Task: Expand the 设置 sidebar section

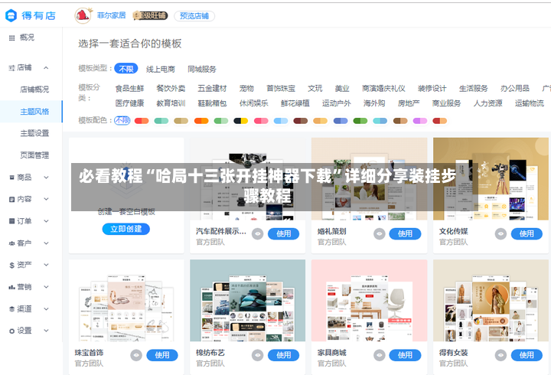Action: (46, 331)
